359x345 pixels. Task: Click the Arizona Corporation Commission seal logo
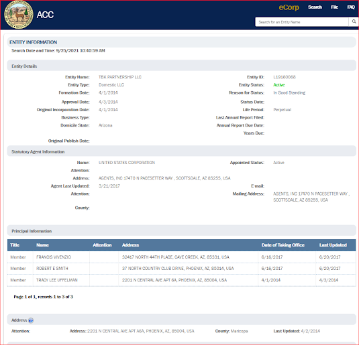19,15
